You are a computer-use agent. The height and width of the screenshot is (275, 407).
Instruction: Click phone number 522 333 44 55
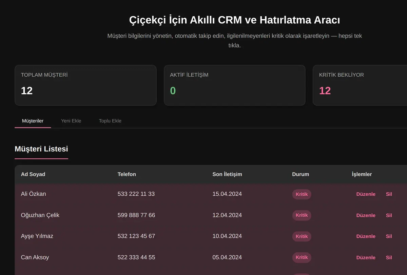[136, 257]
